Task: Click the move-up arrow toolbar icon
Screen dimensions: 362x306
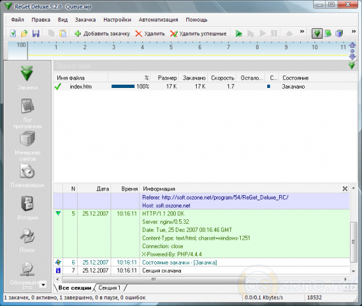Action: tap(290, 33)
